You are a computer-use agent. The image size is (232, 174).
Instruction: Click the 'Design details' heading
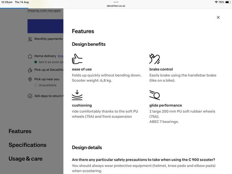click(x=87, y=147)
